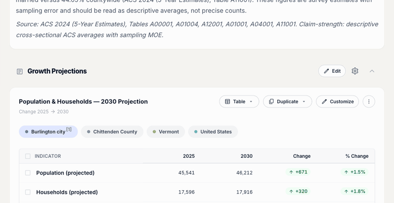Open the Duplicate dropdown
Image resolution: width=394 pixels, height=203 pixels.
pyautogui.click(x=287, y=101)
